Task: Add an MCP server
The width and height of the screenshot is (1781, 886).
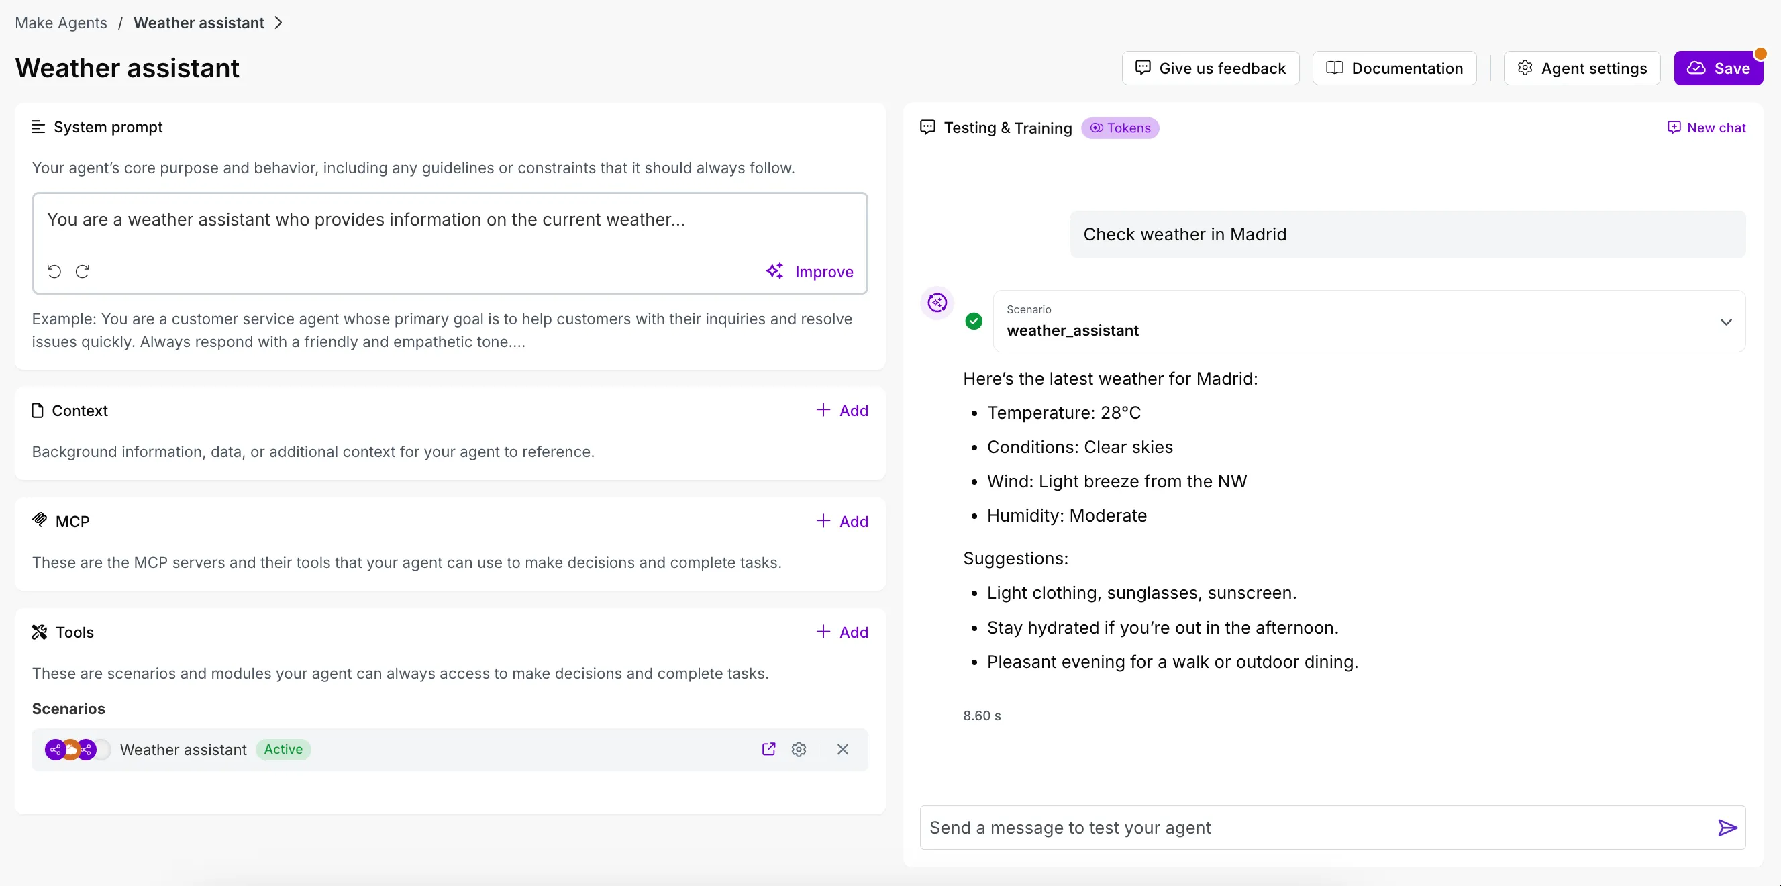Action: (842, 521)
